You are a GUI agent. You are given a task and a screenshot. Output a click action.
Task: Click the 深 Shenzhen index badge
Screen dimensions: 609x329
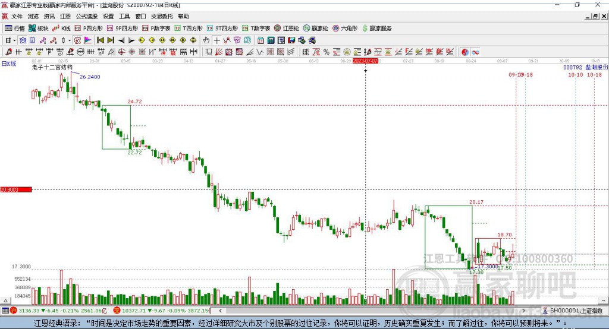click(x=117, y=311)
